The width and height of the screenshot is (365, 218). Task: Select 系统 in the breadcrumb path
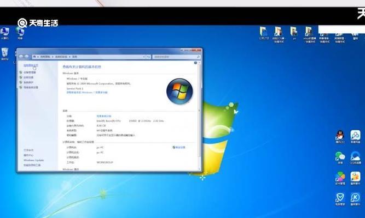pyautogui.click(x=74, y=57)
